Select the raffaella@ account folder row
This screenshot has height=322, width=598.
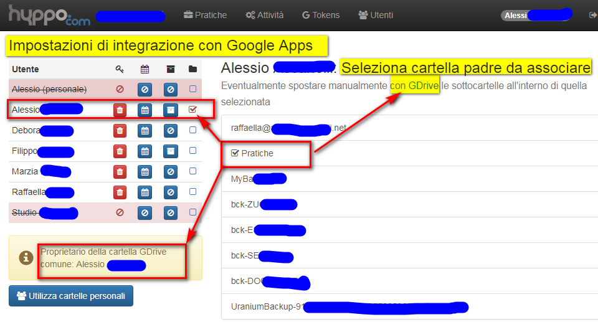410,128
